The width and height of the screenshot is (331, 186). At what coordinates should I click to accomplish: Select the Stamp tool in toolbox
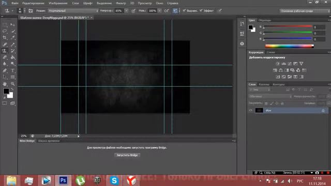(x=5, y=51)
